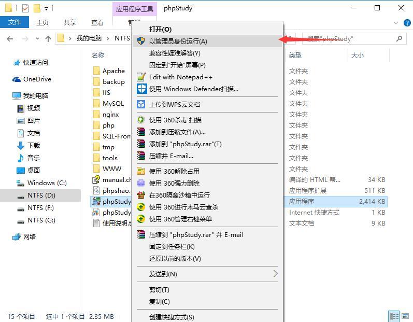The width and height of the screenshot is (413, 322).
Task: Click the WinRAR icon beside 添加到压缩文件(A)
Action: (x=141, y=132)
